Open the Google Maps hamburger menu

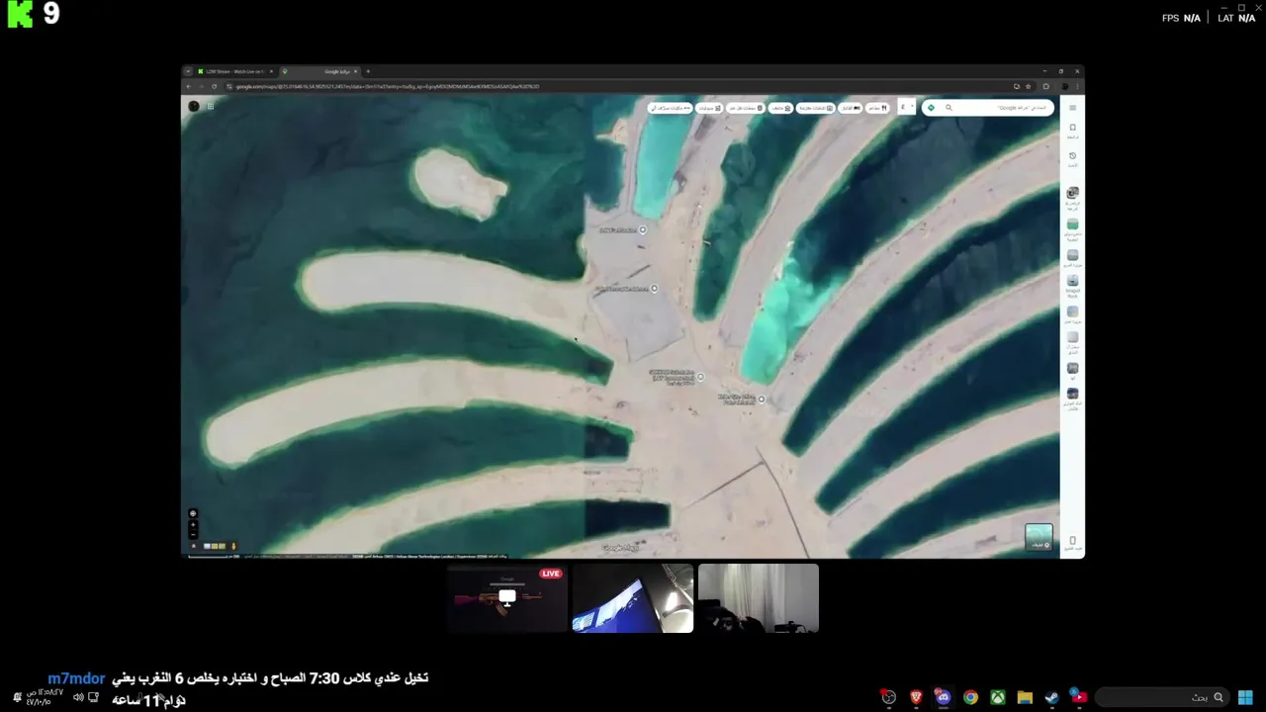point(1072,107)
